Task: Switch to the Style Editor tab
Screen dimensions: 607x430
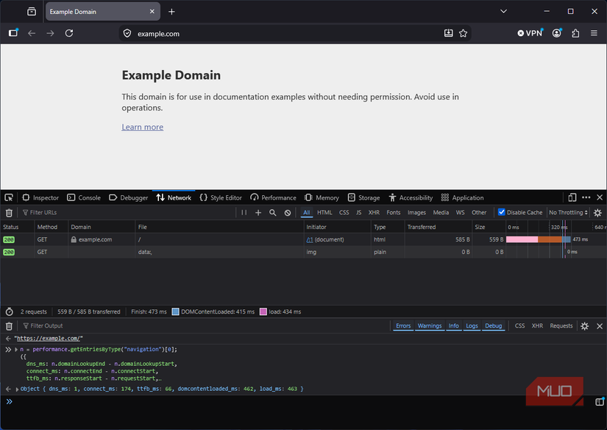Action: 221,197
